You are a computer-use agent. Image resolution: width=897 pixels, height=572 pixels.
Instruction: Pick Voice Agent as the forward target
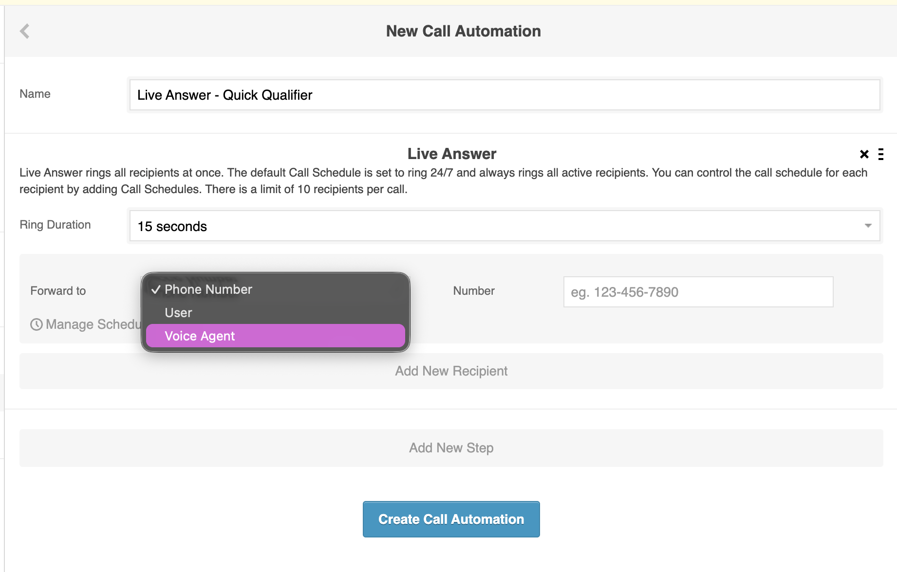point(200,336)
